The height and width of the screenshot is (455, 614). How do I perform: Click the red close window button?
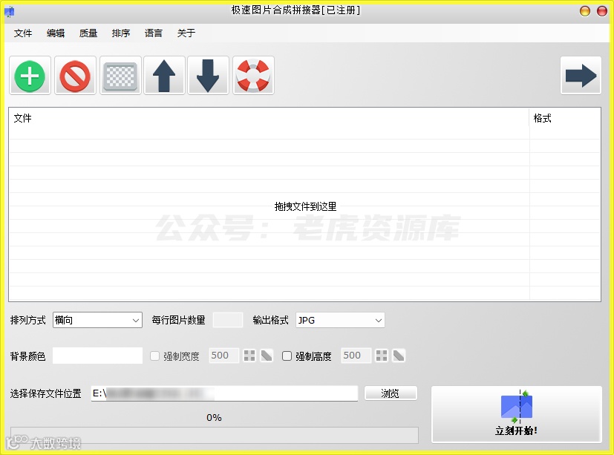(602, 11)
